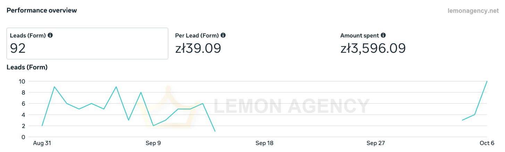Click the info icon beside Amount spent
Viewport: 505px width, 152px height.
click(x=383, y=35)
